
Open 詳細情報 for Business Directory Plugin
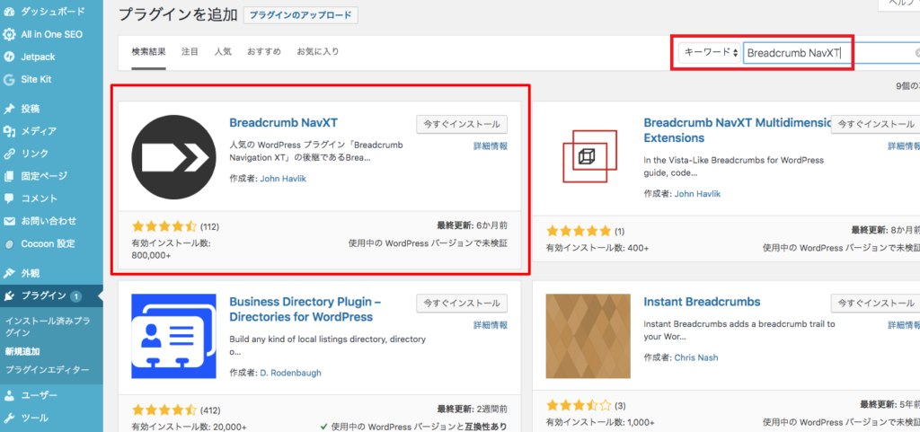491,325
